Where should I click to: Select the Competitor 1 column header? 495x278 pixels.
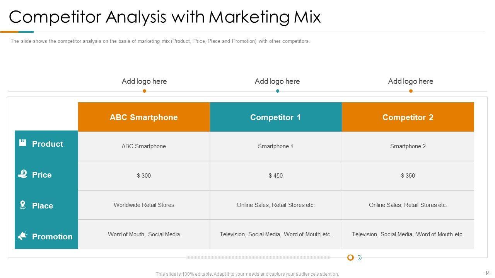(x=275, y=117)
